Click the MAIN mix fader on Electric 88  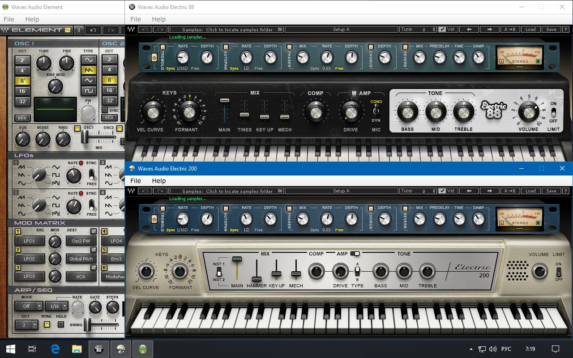[224, 100]
